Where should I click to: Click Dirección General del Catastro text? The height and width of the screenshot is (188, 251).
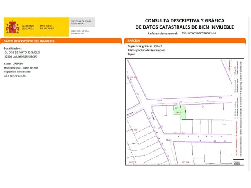coord(80,32)
